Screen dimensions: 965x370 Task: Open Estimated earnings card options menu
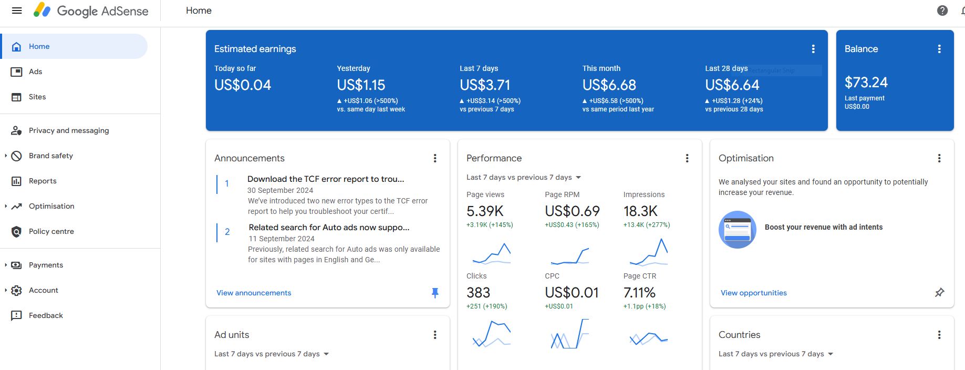click(x=813, y=49)
